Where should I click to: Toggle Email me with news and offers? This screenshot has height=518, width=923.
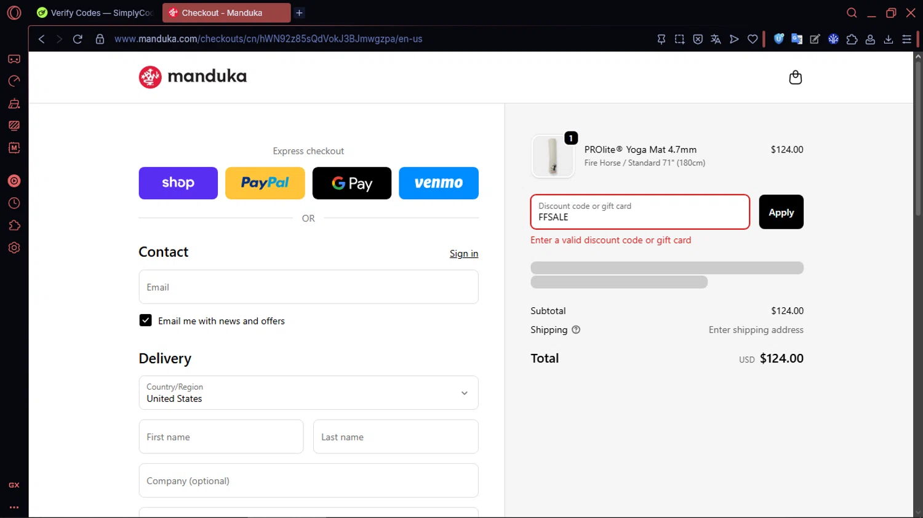click(x=145, y=320)
